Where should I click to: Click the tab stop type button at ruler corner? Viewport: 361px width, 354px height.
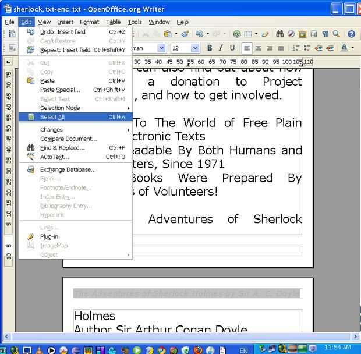tap(8, 62)
